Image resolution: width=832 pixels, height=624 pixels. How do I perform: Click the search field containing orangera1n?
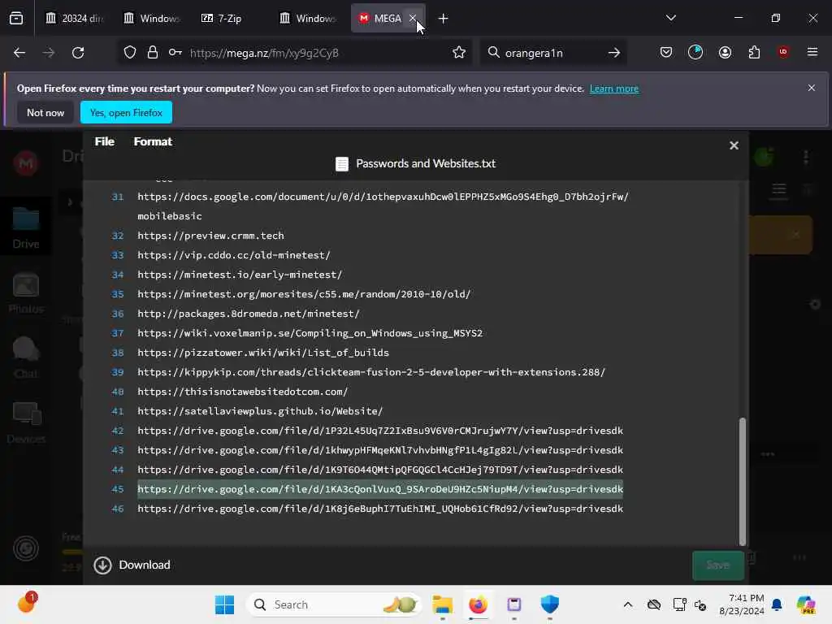[552, 53]
